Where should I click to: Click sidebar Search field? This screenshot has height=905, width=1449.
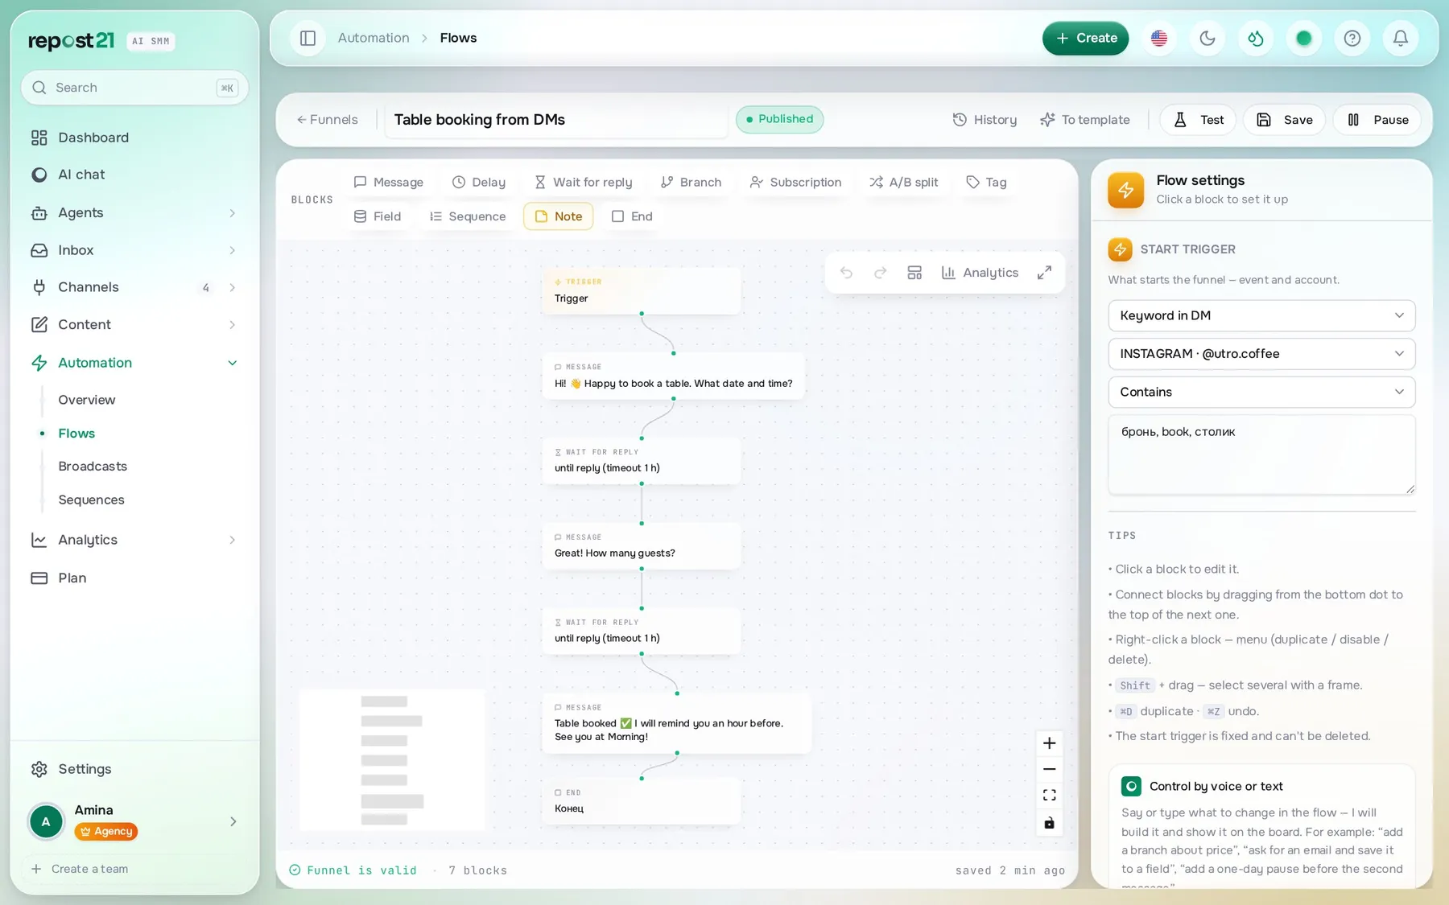pos(134,88)
